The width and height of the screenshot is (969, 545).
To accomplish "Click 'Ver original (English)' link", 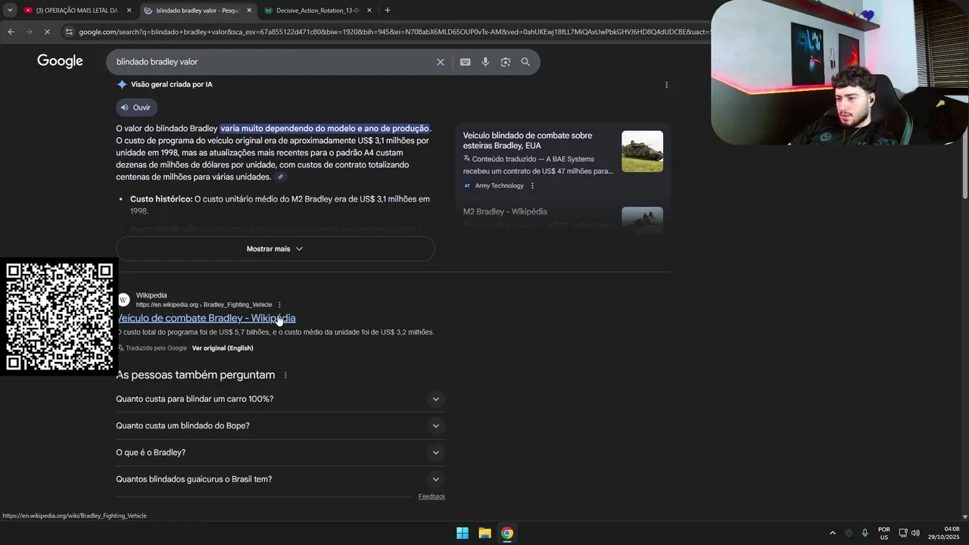I will click(x=223, y=348).
